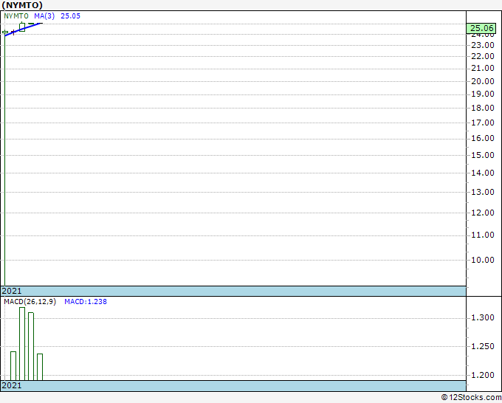This screenshot has width=502, height=403.
Task: Click the 14.00 price axis label
Action: [483, 173]
